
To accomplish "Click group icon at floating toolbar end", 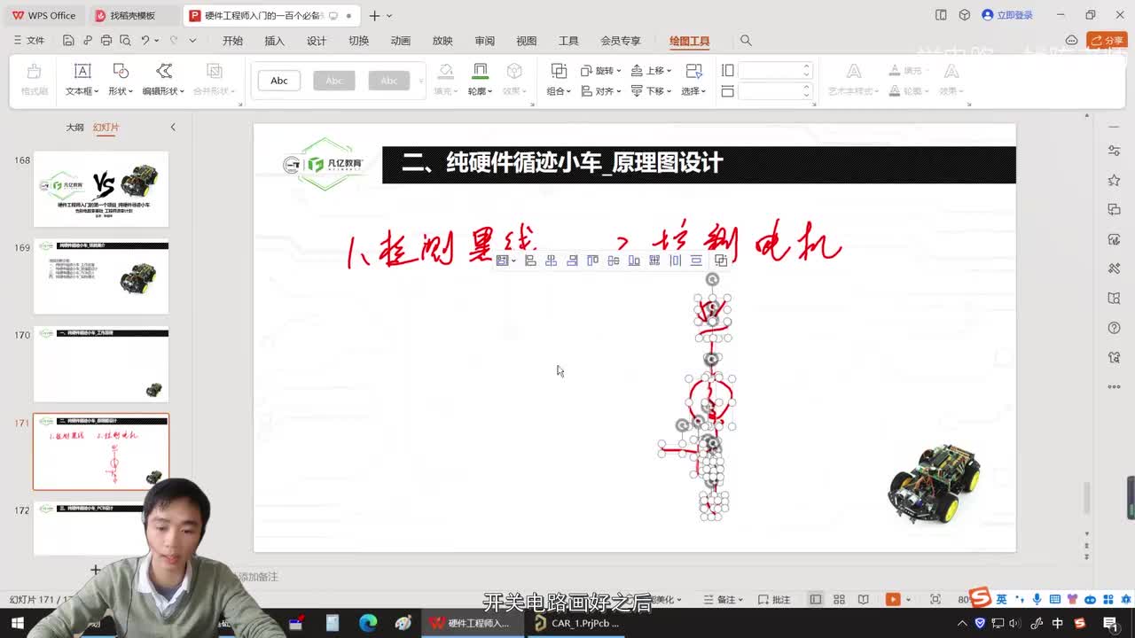I will point(721,261).
